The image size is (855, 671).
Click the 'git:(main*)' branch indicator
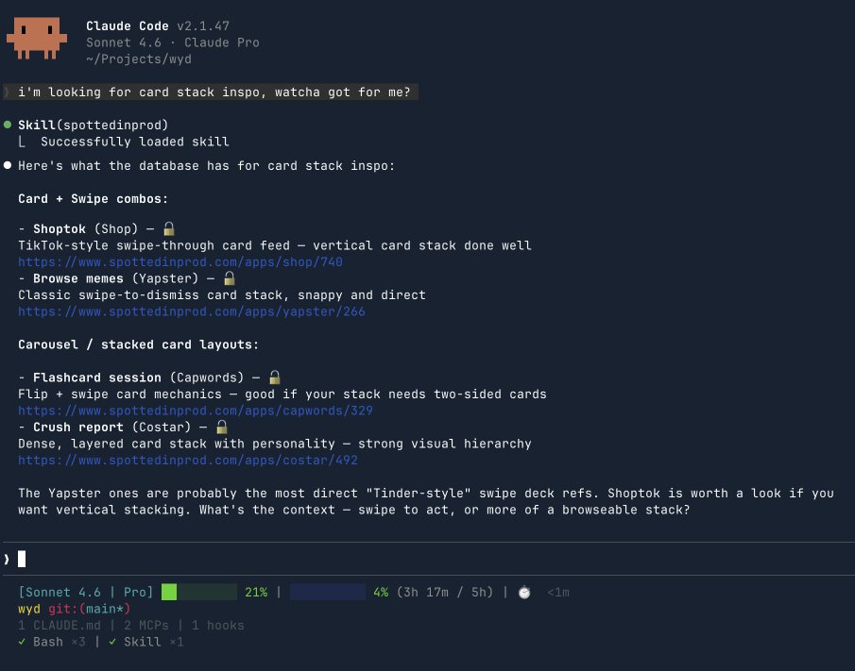pos(90,609)
